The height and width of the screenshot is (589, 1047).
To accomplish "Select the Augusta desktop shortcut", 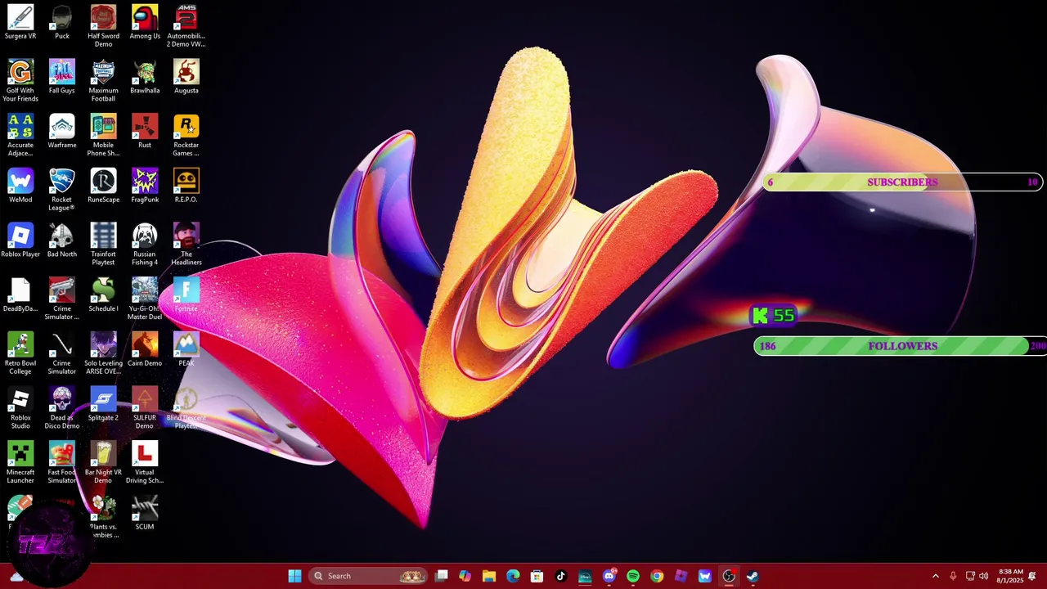I will (186, 76).
